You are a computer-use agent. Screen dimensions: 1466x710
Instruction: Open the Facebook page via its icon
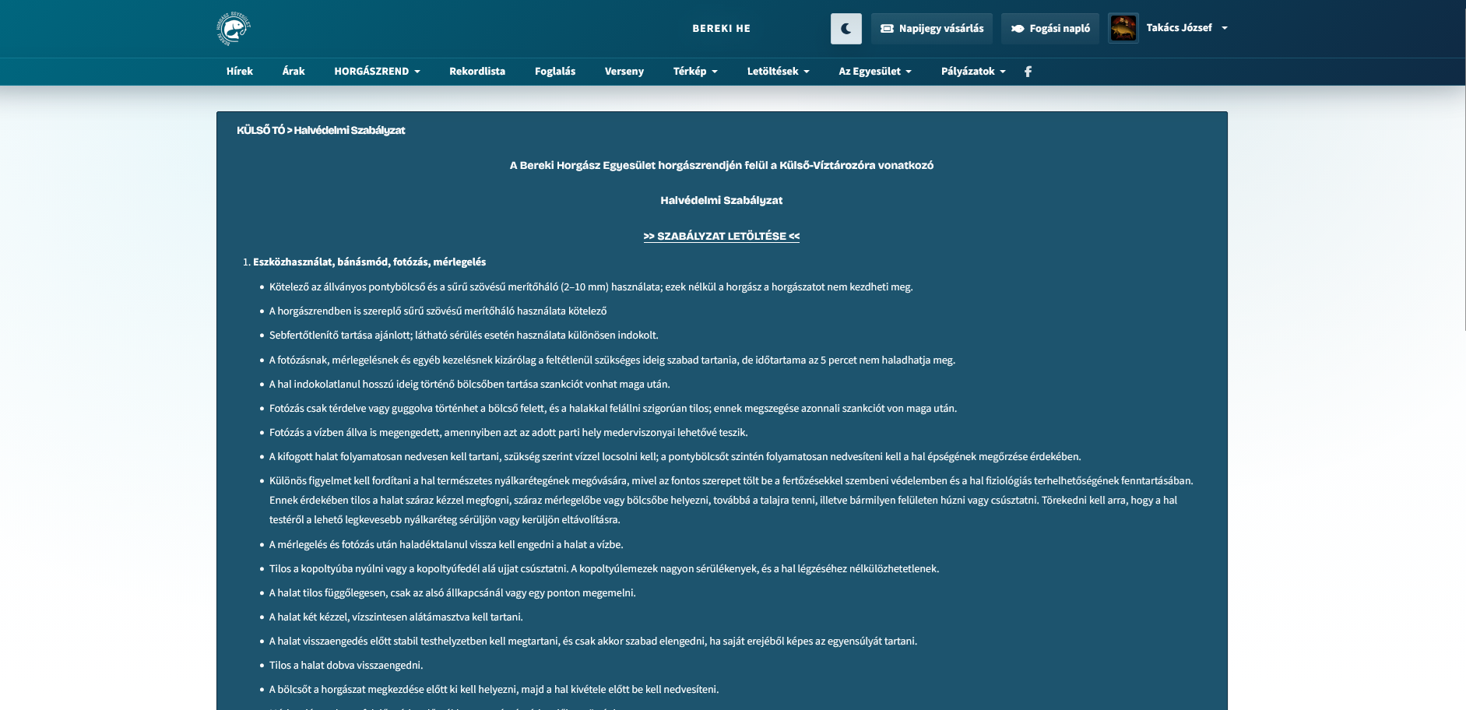pyautogui.click(x=1028, y=72)
